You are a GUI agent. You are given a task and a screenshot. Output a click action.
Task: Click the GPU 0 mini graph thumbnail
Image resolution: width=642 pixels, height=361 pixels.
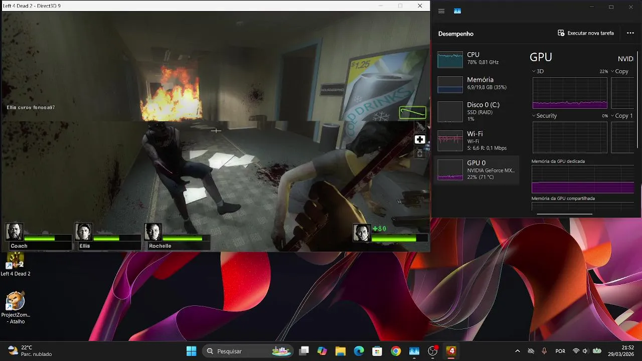coord(450,170)
